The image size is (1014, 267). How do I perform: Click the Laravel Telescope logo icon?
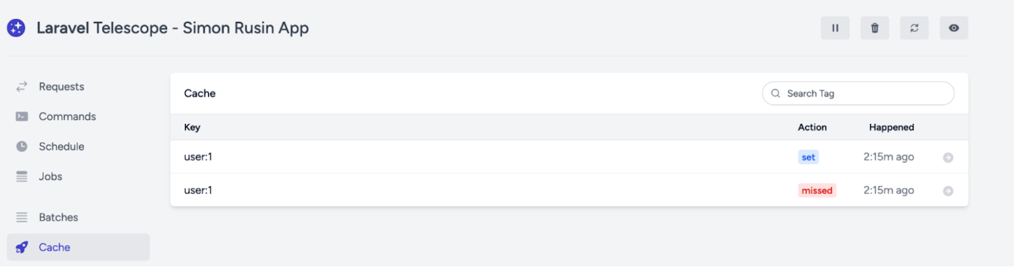click(x=16, y=28)
